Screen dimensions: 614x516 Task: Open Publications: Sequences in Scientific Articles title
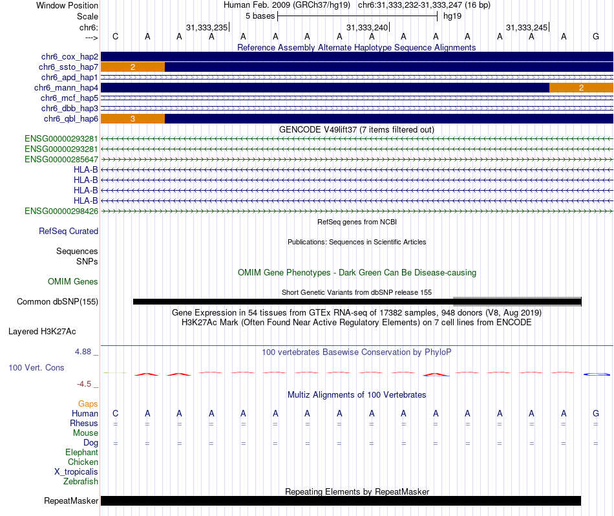357,242
